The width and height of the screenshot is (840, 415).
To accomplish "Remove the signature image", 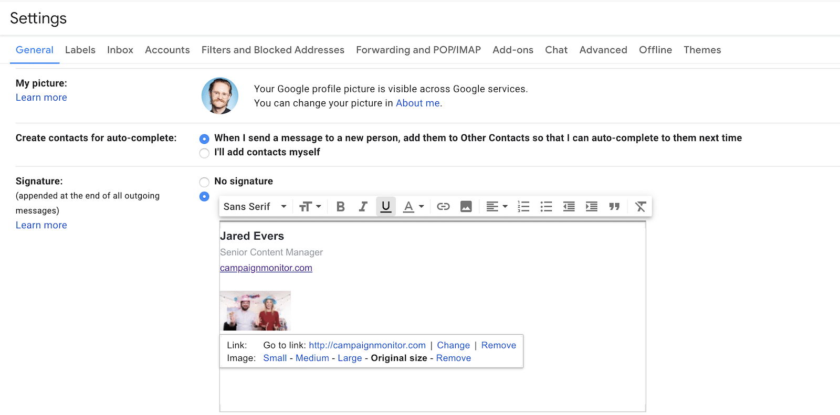I will pyautogui.click(x=454, y=358).
